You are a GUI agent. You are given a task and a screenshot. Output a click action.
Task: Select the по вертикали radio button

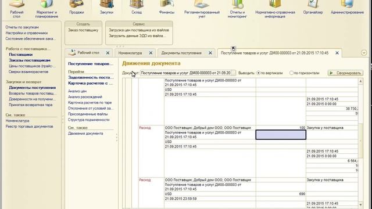tap(258, 73)
